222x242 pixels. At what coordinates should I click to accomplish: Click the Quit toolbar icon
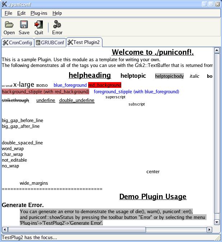click(38, 24)
